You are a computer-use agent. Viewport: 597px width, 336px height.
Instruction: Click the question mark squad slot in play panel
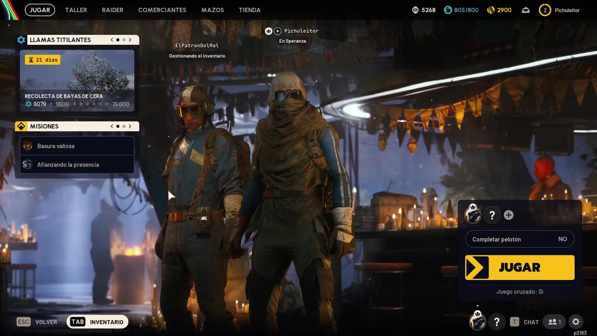[x=492, y=215]
